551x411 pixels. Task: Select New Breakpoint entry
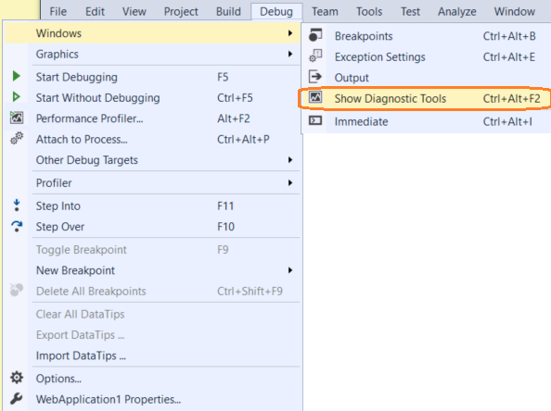pos(152,270)
